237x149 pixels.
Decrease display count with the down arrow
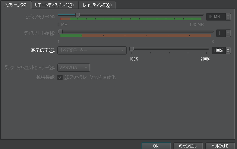point(228,35)
